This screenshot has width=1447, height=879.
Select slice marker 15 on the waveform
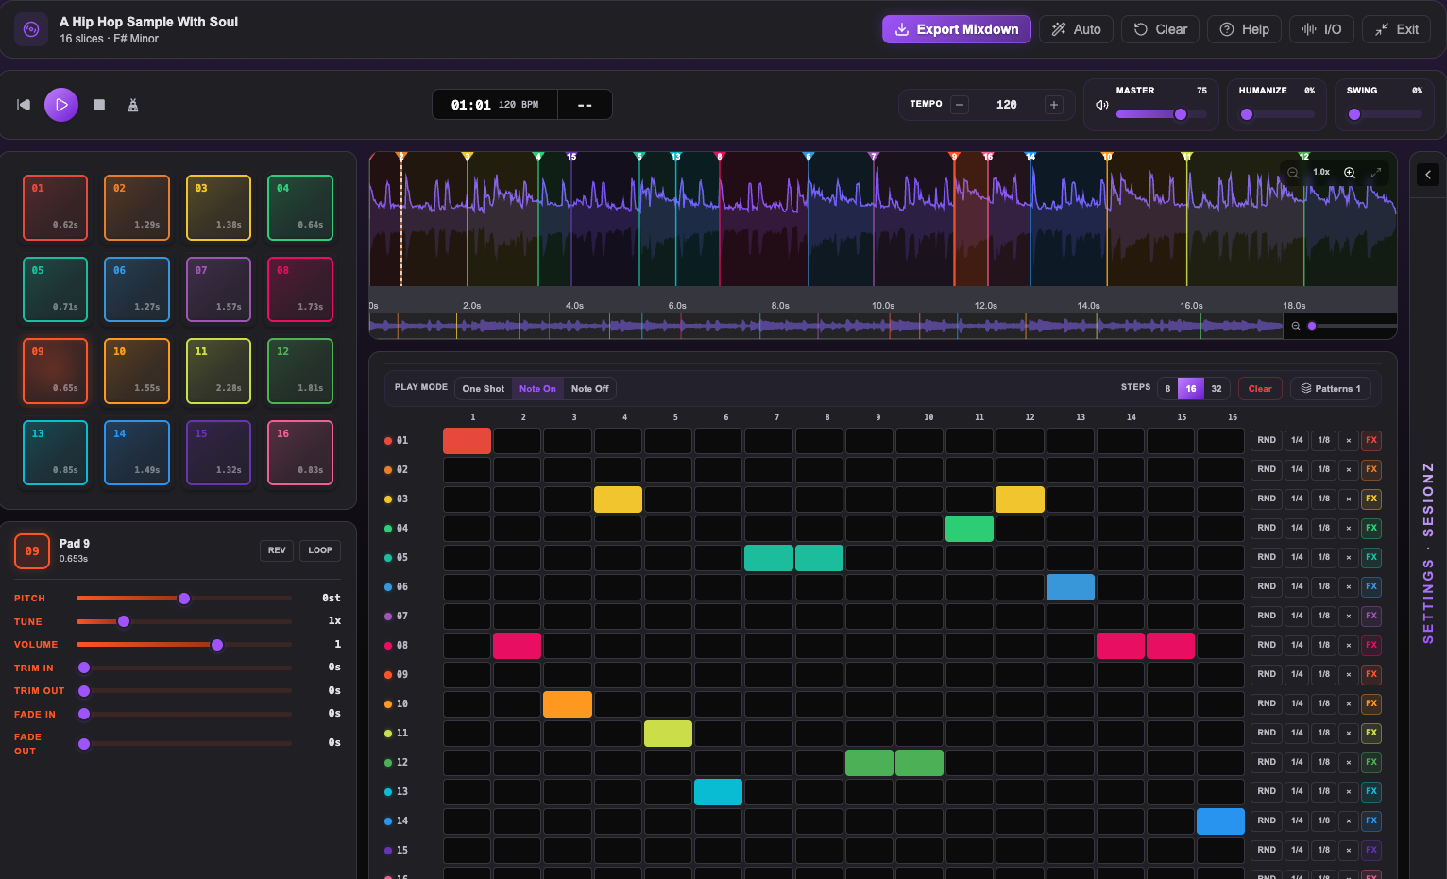pos(571,157)
